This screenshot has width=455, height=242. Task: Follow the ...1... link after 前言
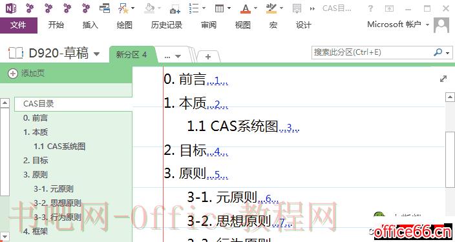click(x=217, y=80)
